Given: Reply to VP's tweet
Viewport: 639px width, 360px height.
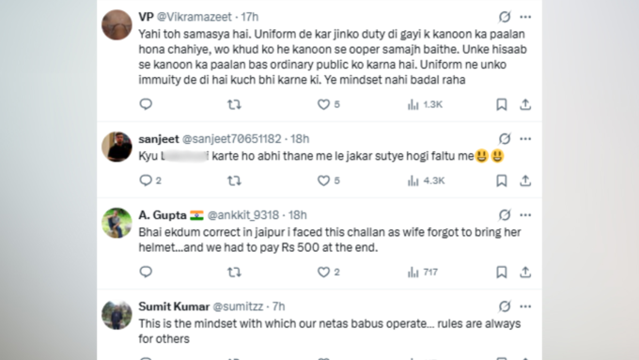Looking at the screenshot, I should tap(146, 104).
